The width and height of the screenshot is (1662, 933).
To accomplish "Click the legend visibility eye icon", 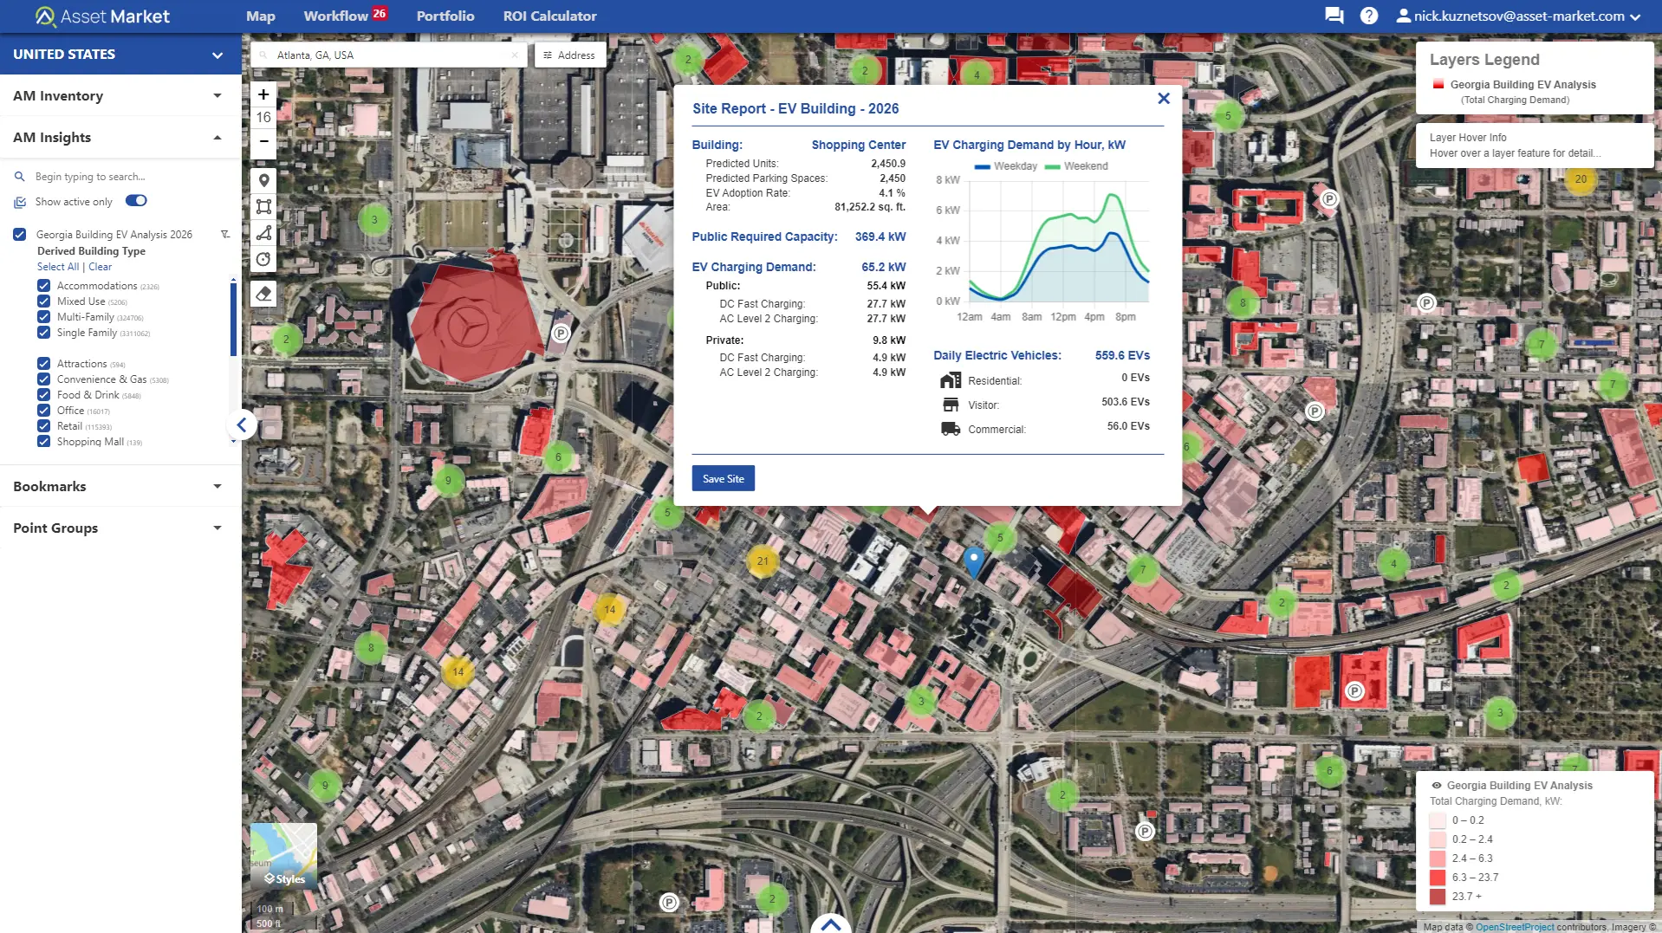I will tap(1437, 786).
